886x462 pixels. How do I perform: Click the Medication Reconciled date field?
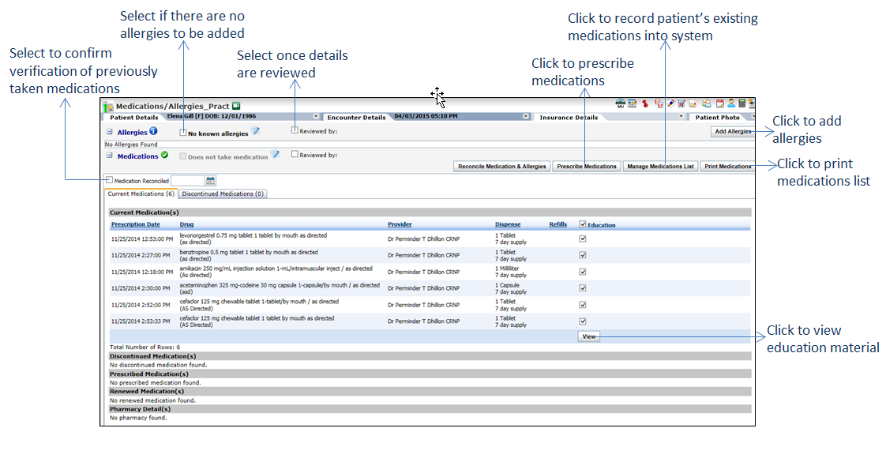(187, 181)
